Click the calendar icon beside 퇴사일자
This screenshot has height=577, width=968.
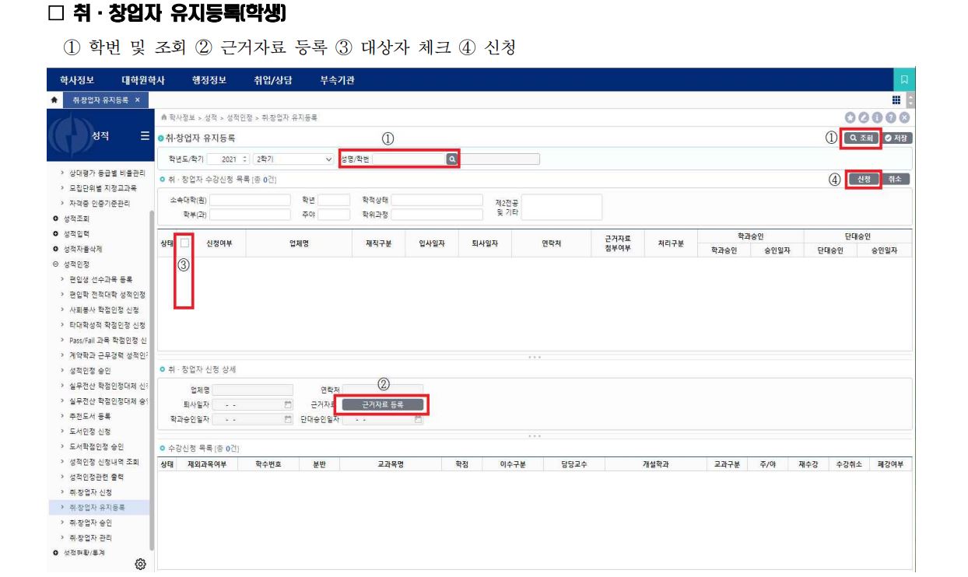pos(288,405)
